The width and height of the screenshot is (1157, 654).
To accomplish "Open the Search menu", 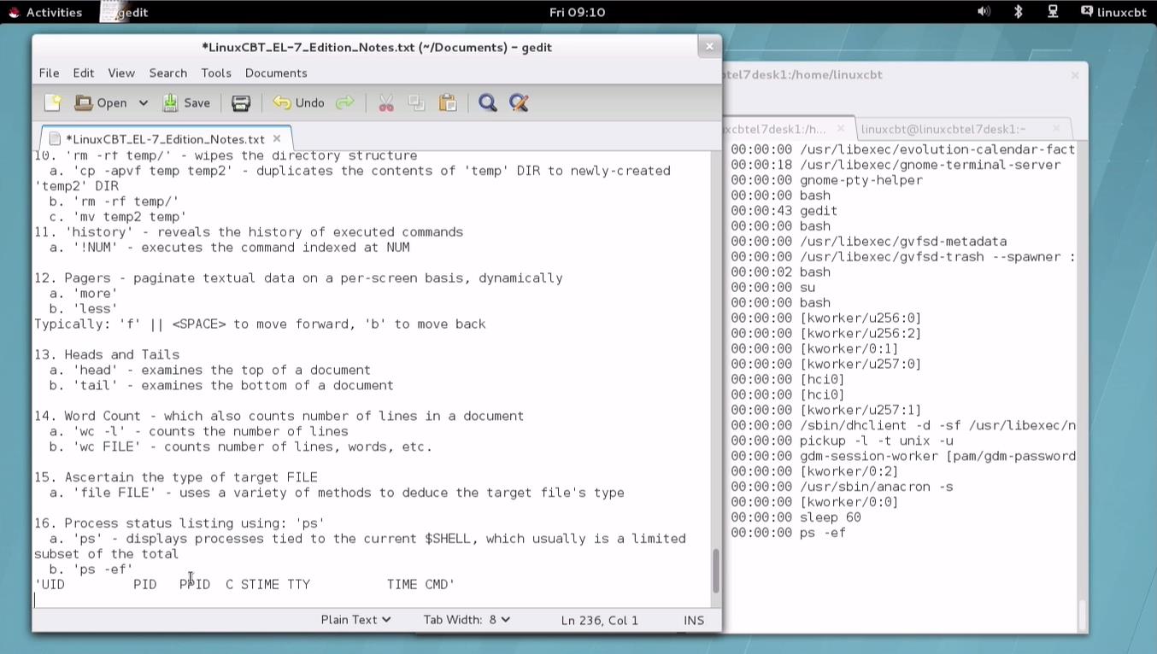I will [x=167, y=73].
